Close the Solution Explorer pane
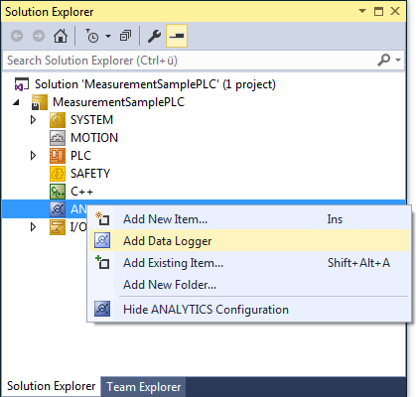Screen dimensions: 416x397 click(395, 11)
